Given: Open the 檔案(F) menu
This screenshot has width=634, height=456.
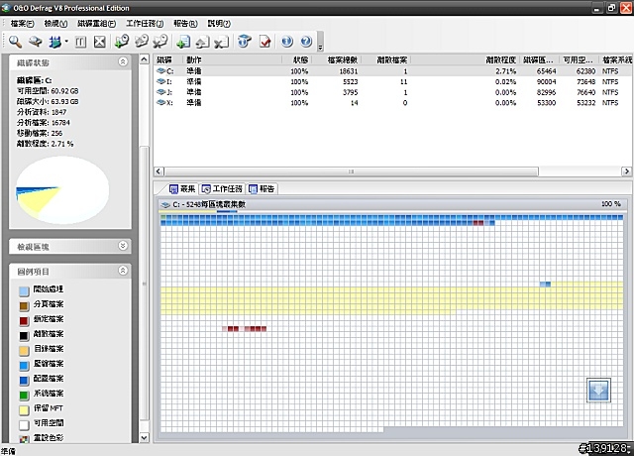Looking at the screenshot, I should click(22, 24).
